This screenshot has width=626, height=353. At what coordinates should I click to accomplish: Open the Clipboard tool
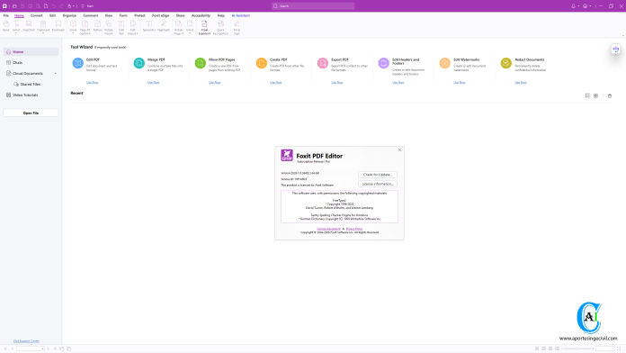[x=43, y=26]
